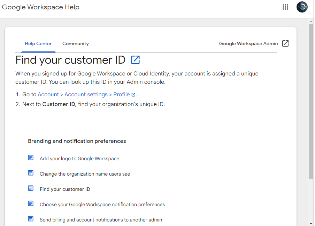315x226 pixels.
Task: Click the Google Workspace Help header title
Action: point(40,7)
